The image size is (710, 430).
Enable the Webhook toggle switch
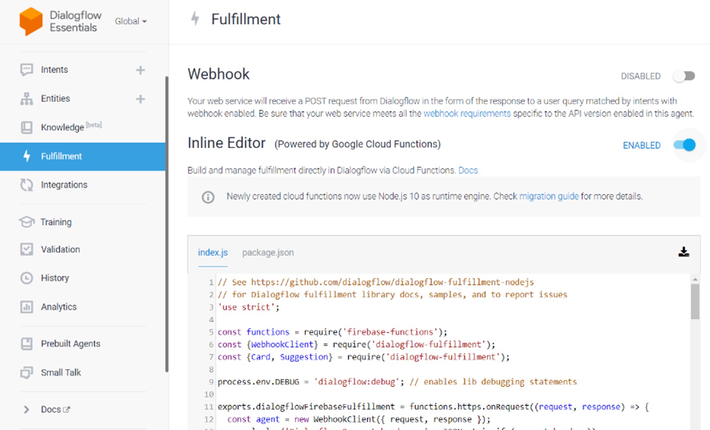[x=684, y=76]
